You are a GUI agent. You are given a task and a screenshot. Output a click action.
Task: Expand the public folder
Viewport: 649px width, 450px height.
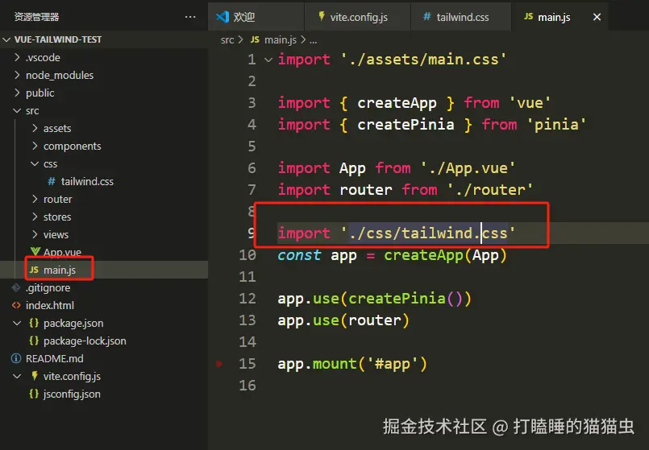pos(17,93)
